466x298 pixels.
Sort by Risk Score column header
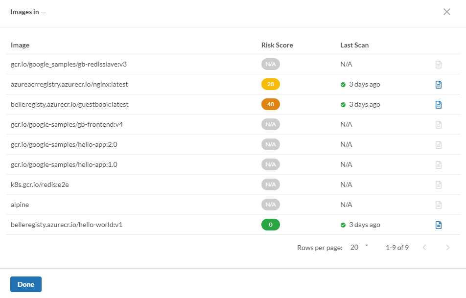point(277,45)
